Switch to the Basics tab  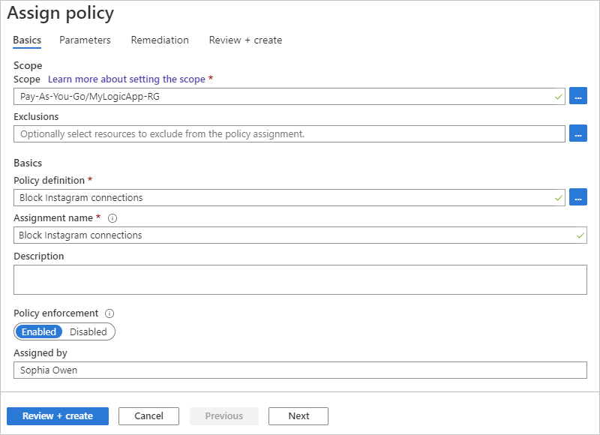[x=27, y=40]
